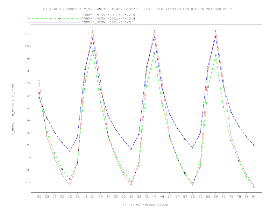Click the chart title starting with STAT=SL1L2
The image size is (277, 214).
click(x=137, y=9)
